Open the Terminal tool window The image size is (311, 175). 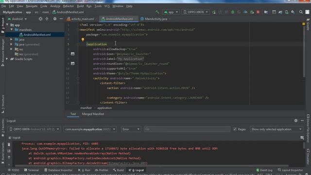coord(31,170)
